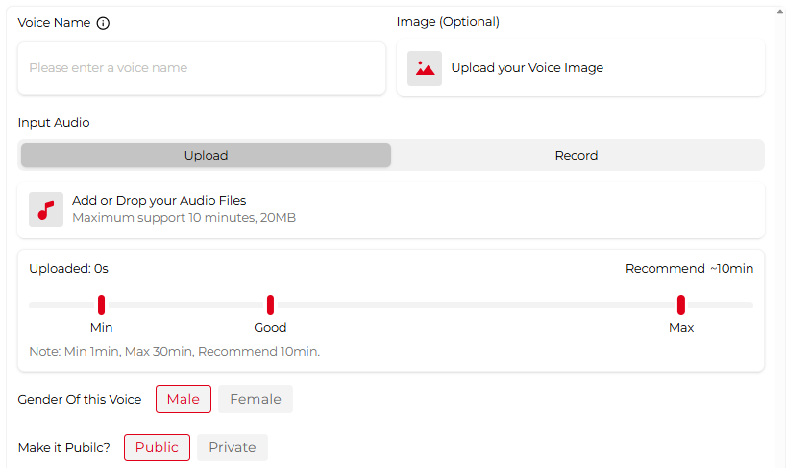This screenshot has width=786, height=468.
Task: Click the Min marker on the duration bar
Action: coord(101,305)
